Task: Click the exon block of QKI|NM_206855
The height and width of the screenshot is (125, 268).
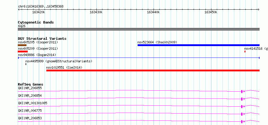Action: coord(242,92)
